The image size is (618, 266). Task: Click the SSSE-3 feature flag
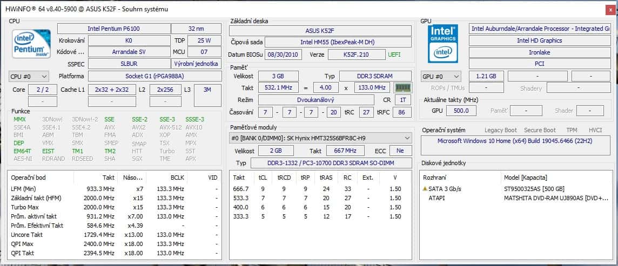click(194, 119)
